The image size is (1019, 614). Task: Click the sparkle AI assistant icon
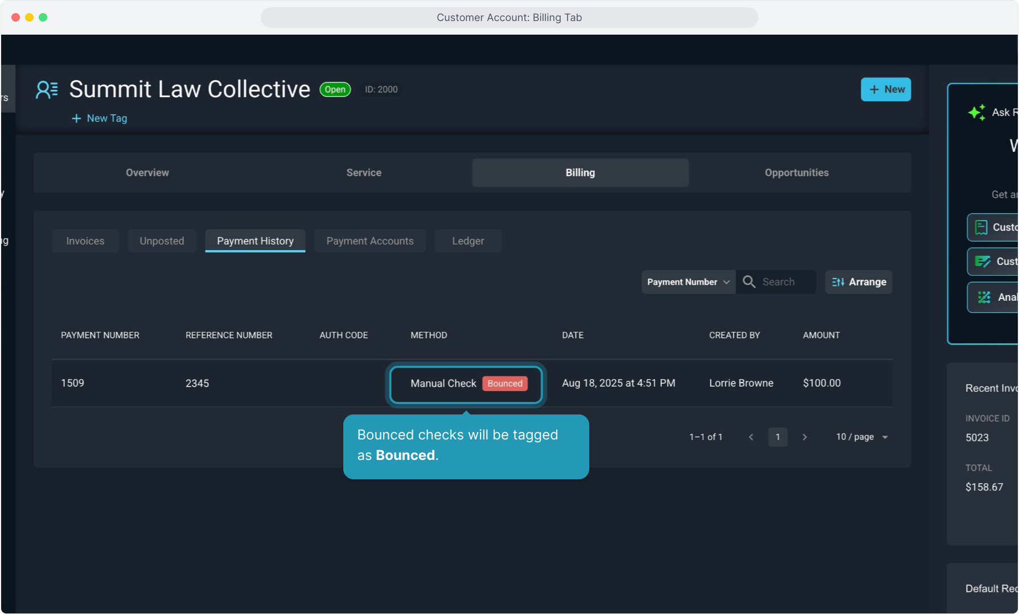(x=977, y=112)
